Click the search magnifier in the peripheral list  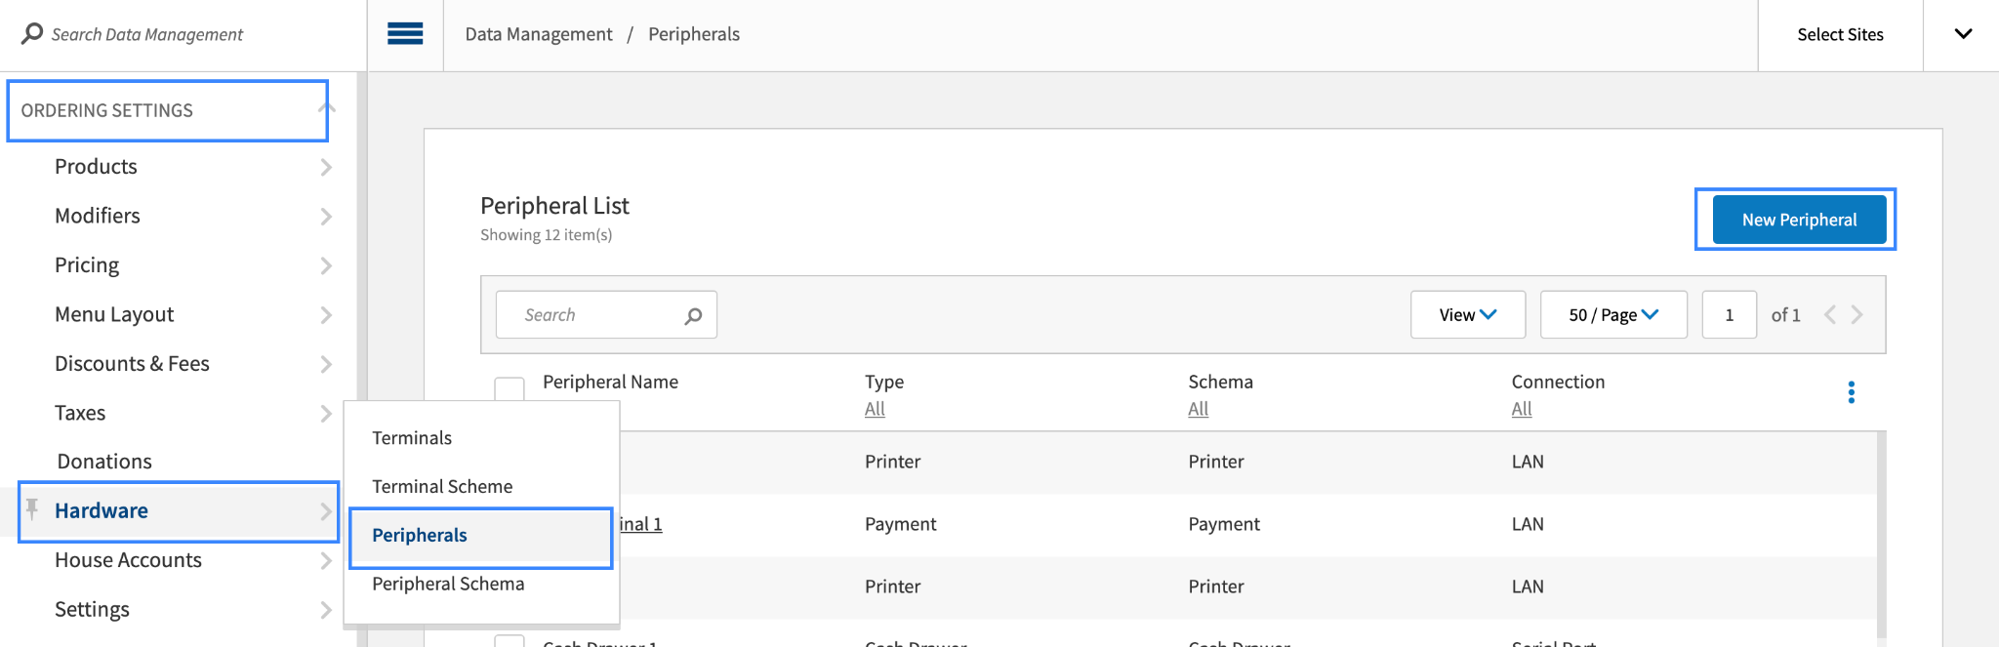[693, 315]
